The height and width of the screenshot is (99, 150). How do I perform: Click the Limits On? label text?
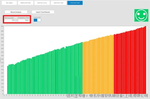click(37, 17)
